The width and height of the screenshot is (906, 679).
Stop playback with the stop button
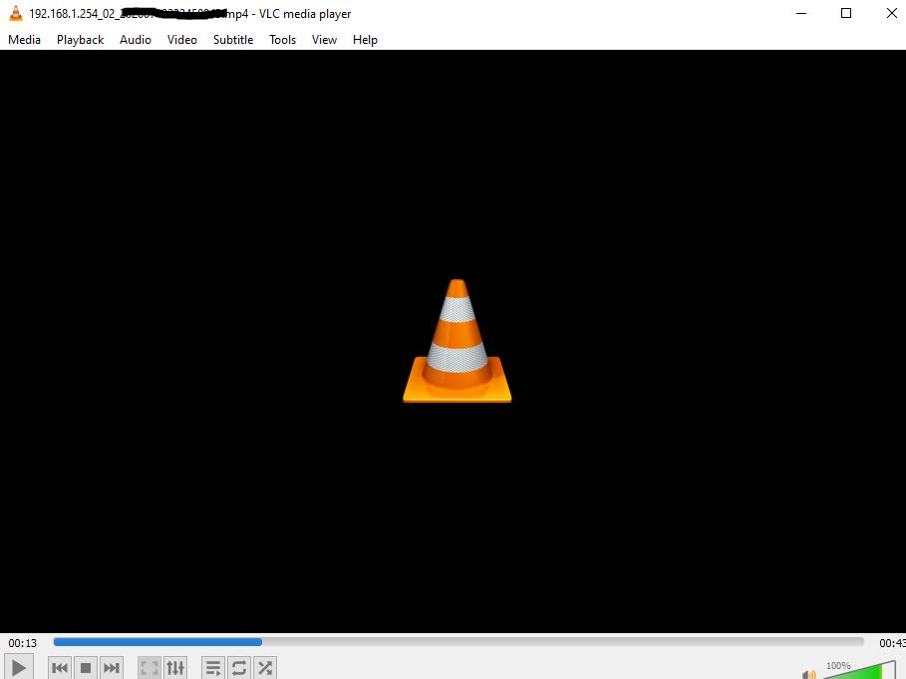pyautogui.click(x=86, y=668)
